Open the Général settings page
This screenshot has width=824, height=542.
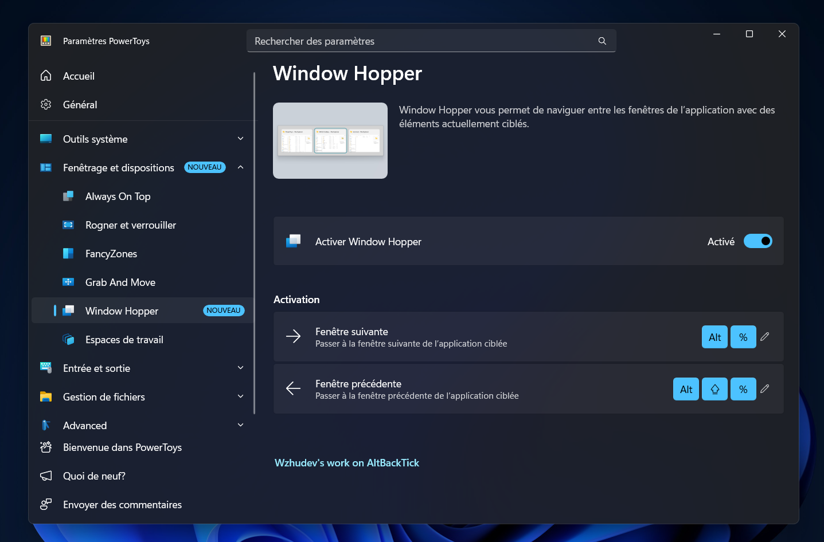142,104
